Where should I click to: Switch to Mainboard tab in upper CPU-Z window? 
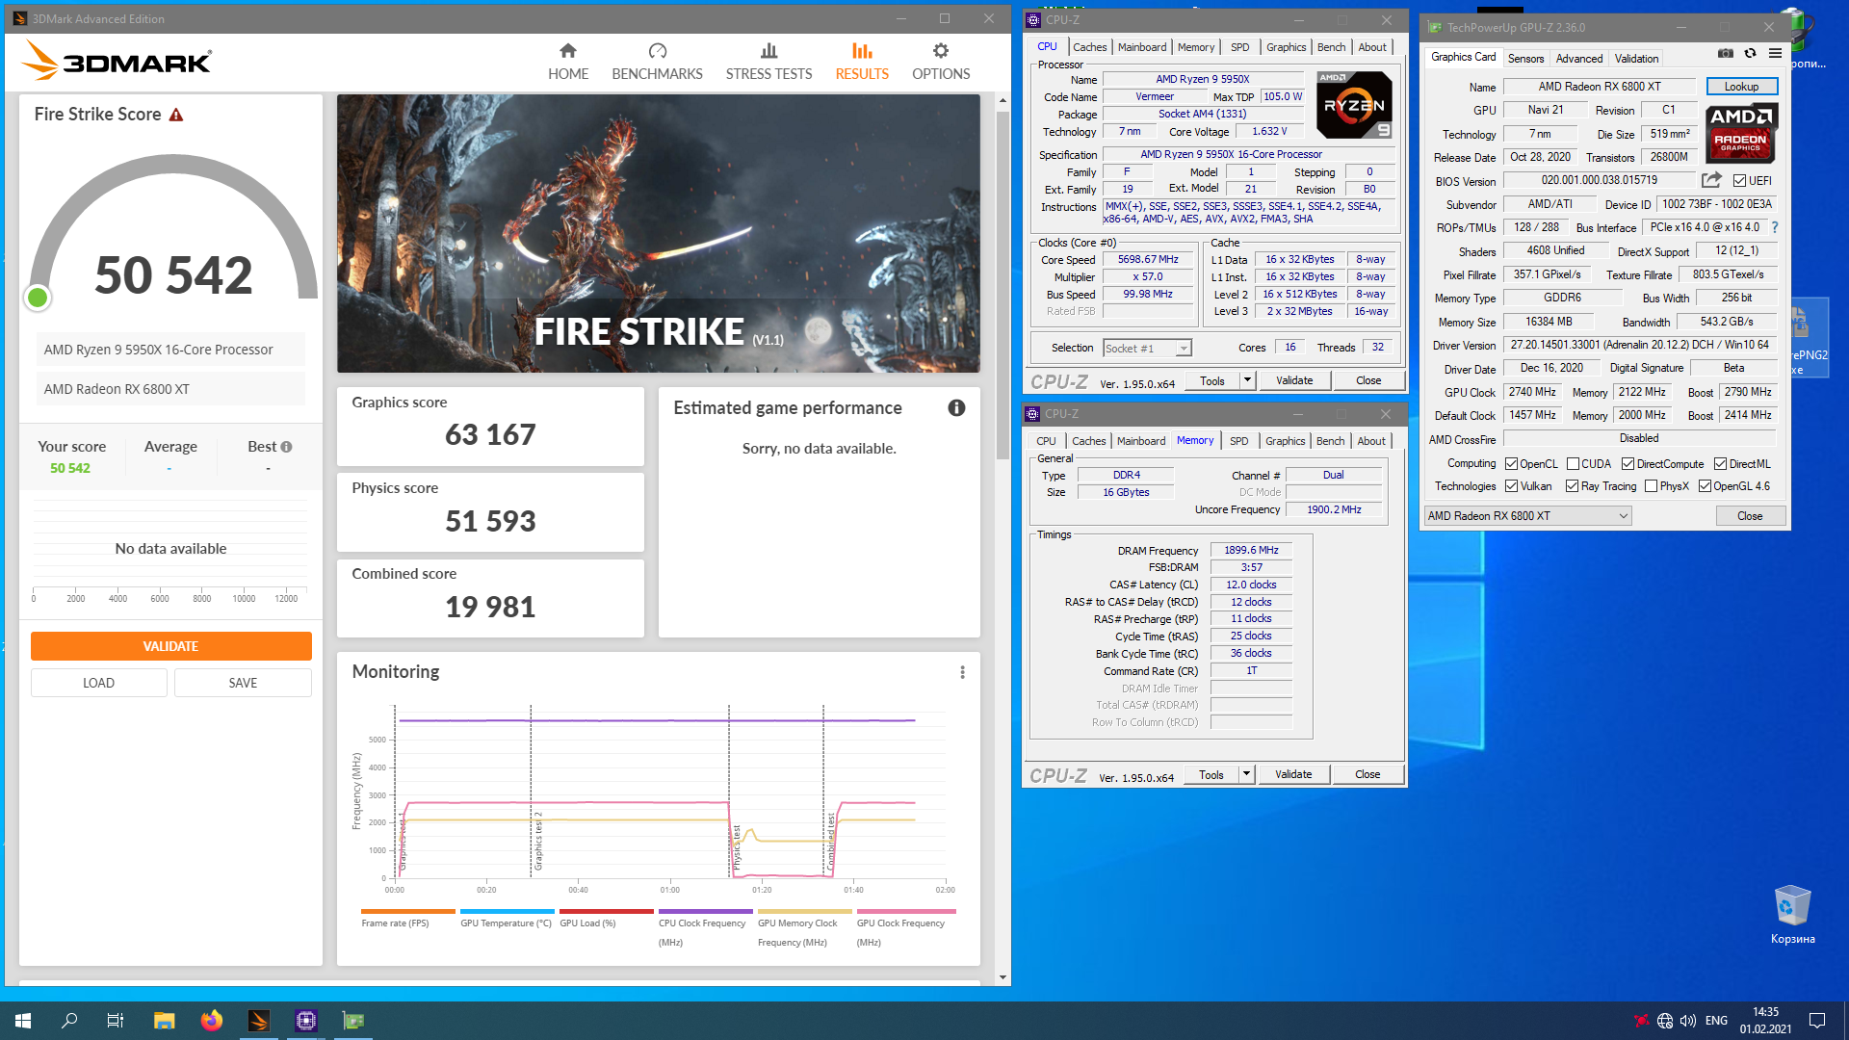coord(1142,47)
